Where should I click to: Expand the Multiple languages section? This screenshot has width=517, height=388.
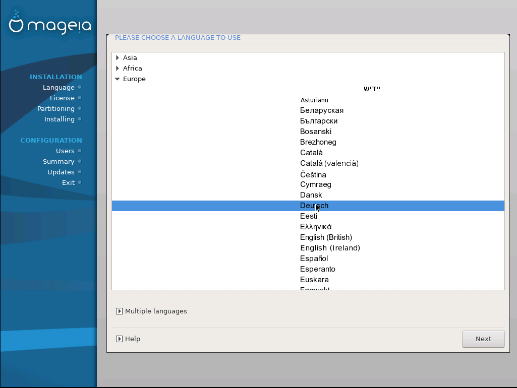[x=120, y=311]
